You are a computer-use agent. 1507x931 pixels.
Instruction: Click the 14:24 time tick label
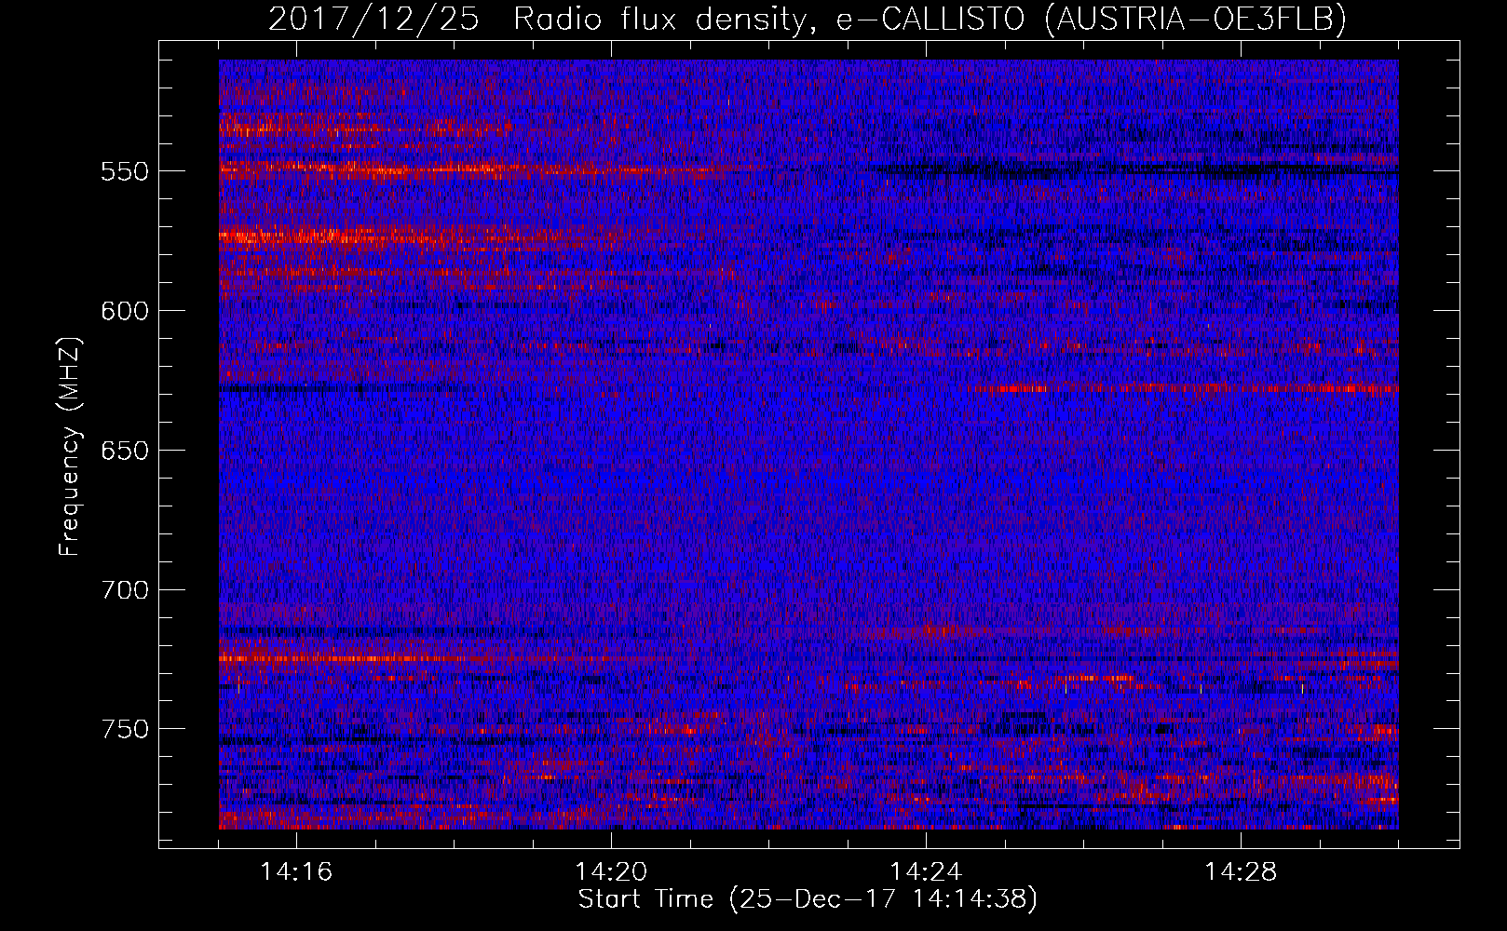pyautogui.click(x=926, y=872)
